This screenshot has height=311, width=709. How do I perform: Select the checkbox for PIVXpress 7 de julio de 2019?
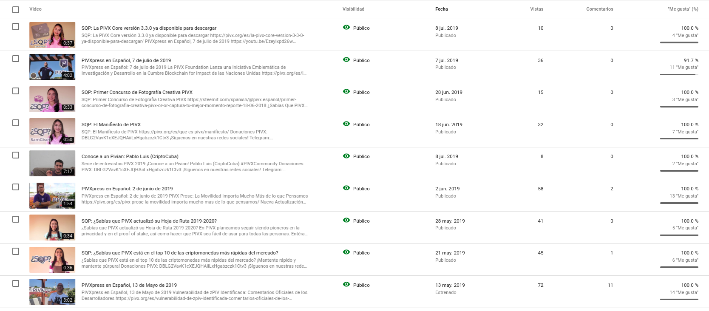coord(16,59)
